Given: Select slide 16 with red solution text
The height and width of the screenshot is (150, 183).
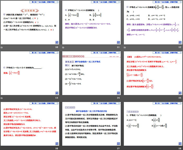Looking at the screenshot, I should point(30,124).
